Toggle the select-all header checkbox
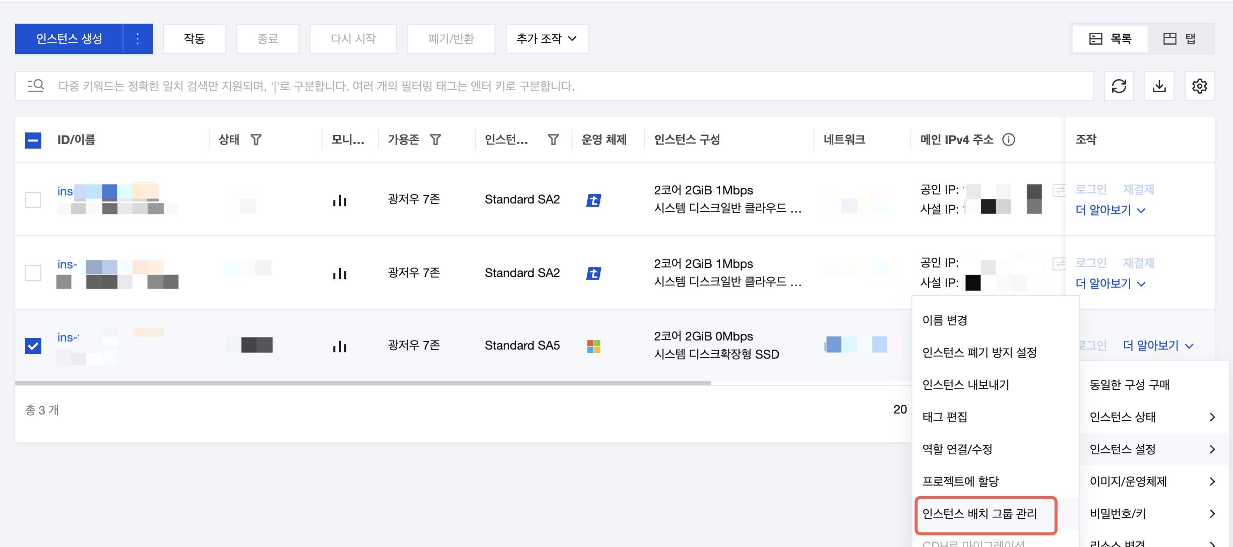This screenshot has height=547, width=1233. [x=33, y=140]
